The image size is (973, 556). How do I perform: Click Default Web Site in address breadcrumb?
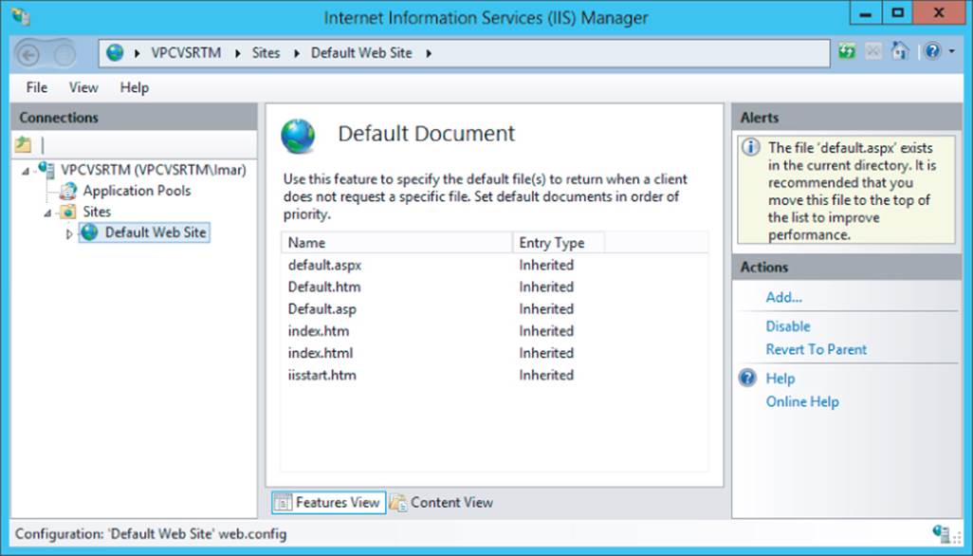361,53
